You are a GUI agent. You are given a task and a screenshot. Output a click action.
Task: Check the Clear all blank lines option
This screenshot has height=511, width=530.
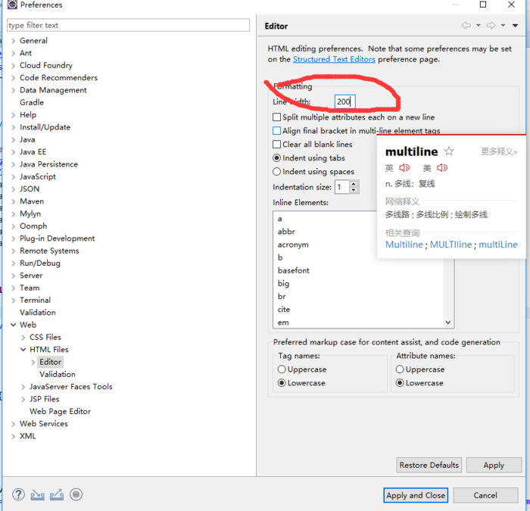(x=276, y=145)
